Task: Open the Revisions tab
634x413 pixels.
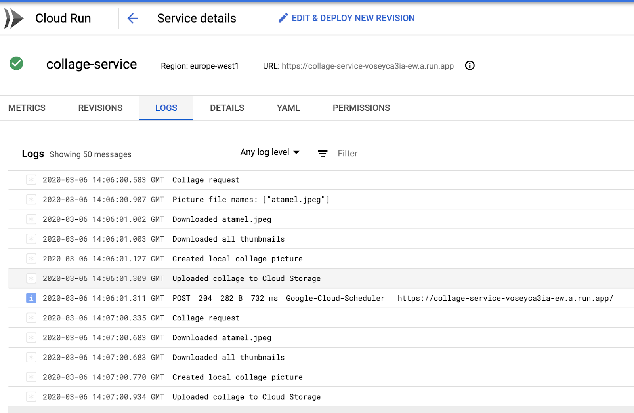Action: pyautogui.click(x=100, y=108)
